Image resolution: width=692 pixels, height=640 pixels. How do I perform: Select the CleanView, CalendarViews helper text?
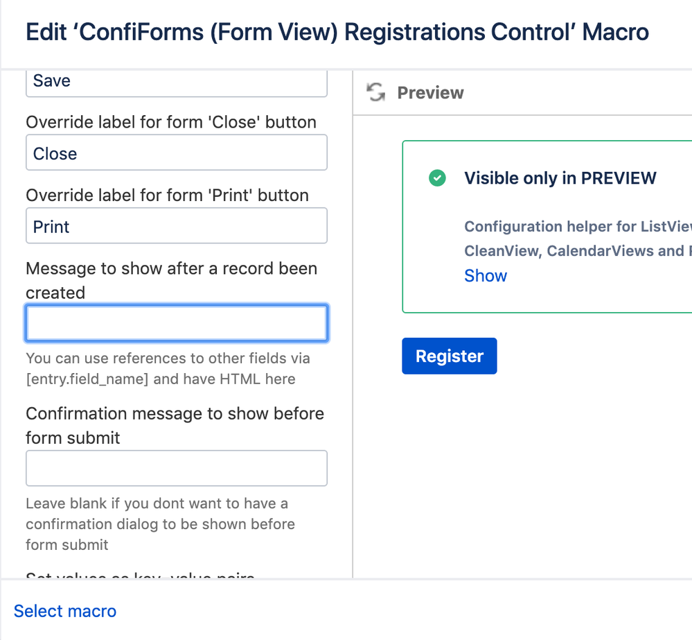pos(576,251)
